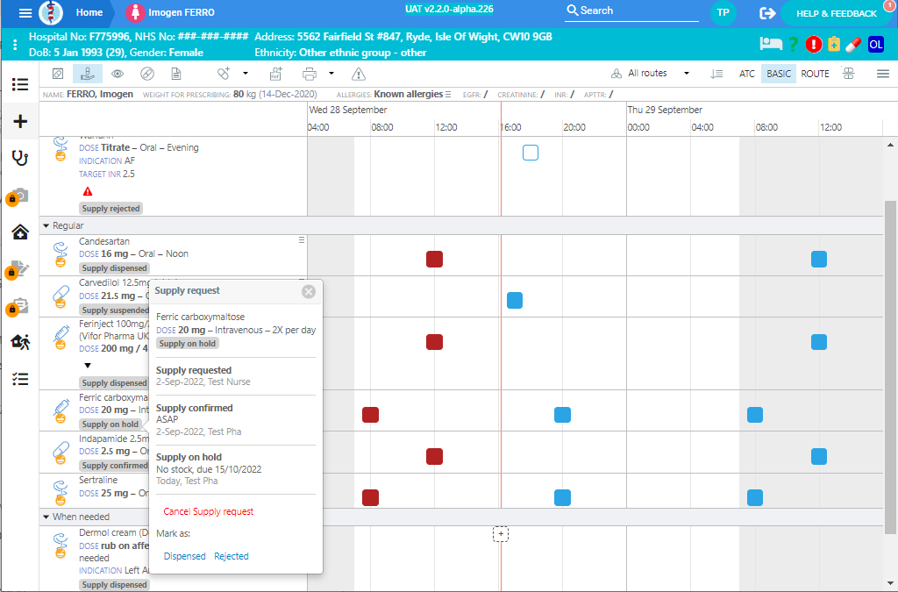Open HELP & FEEDBACK
Viewport: 898px width, 592px height.
click(x=836, y=14)
